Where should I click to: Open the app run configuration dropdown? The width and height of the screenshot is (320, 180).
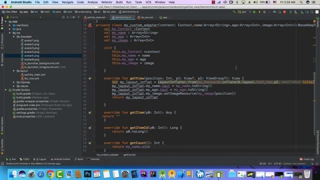point(244,12)
